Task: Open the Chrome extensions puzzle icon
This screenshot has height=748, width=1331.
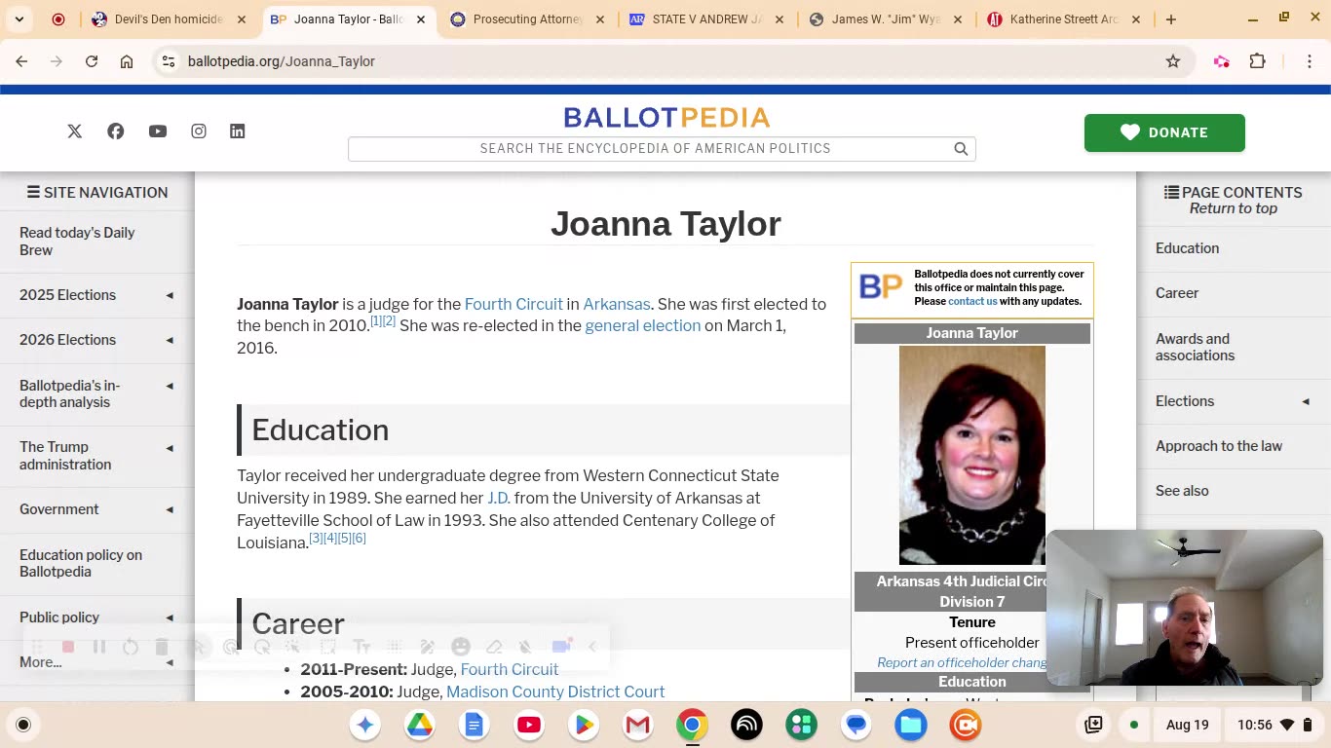Action: 1258,61
